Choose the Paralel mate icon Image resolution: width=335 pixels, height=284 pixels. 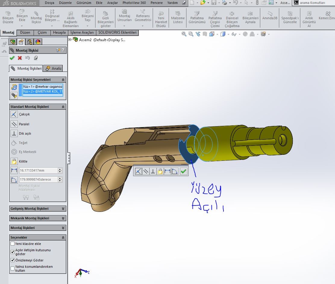(14, 124)
